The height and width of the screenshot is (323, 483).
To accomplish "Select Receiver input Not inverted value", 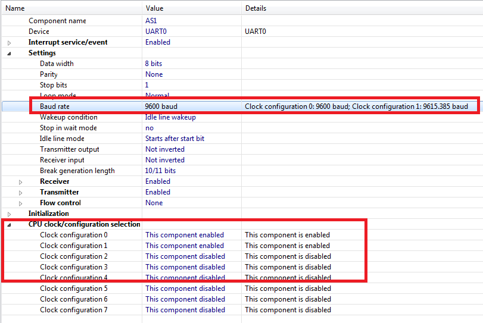I will pos(165,160).
